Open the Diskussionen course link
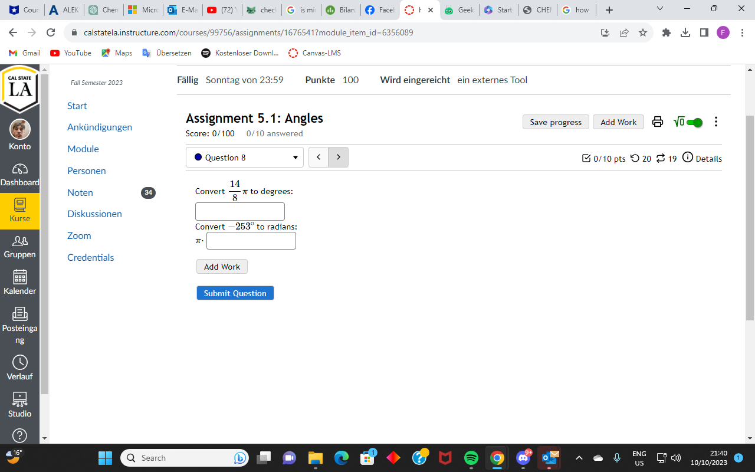 coord(94,214)
